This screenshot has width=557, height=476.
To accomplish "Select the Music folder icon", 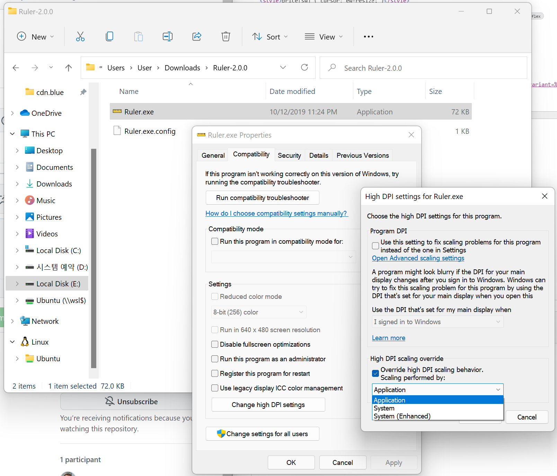I will (30, 200).
